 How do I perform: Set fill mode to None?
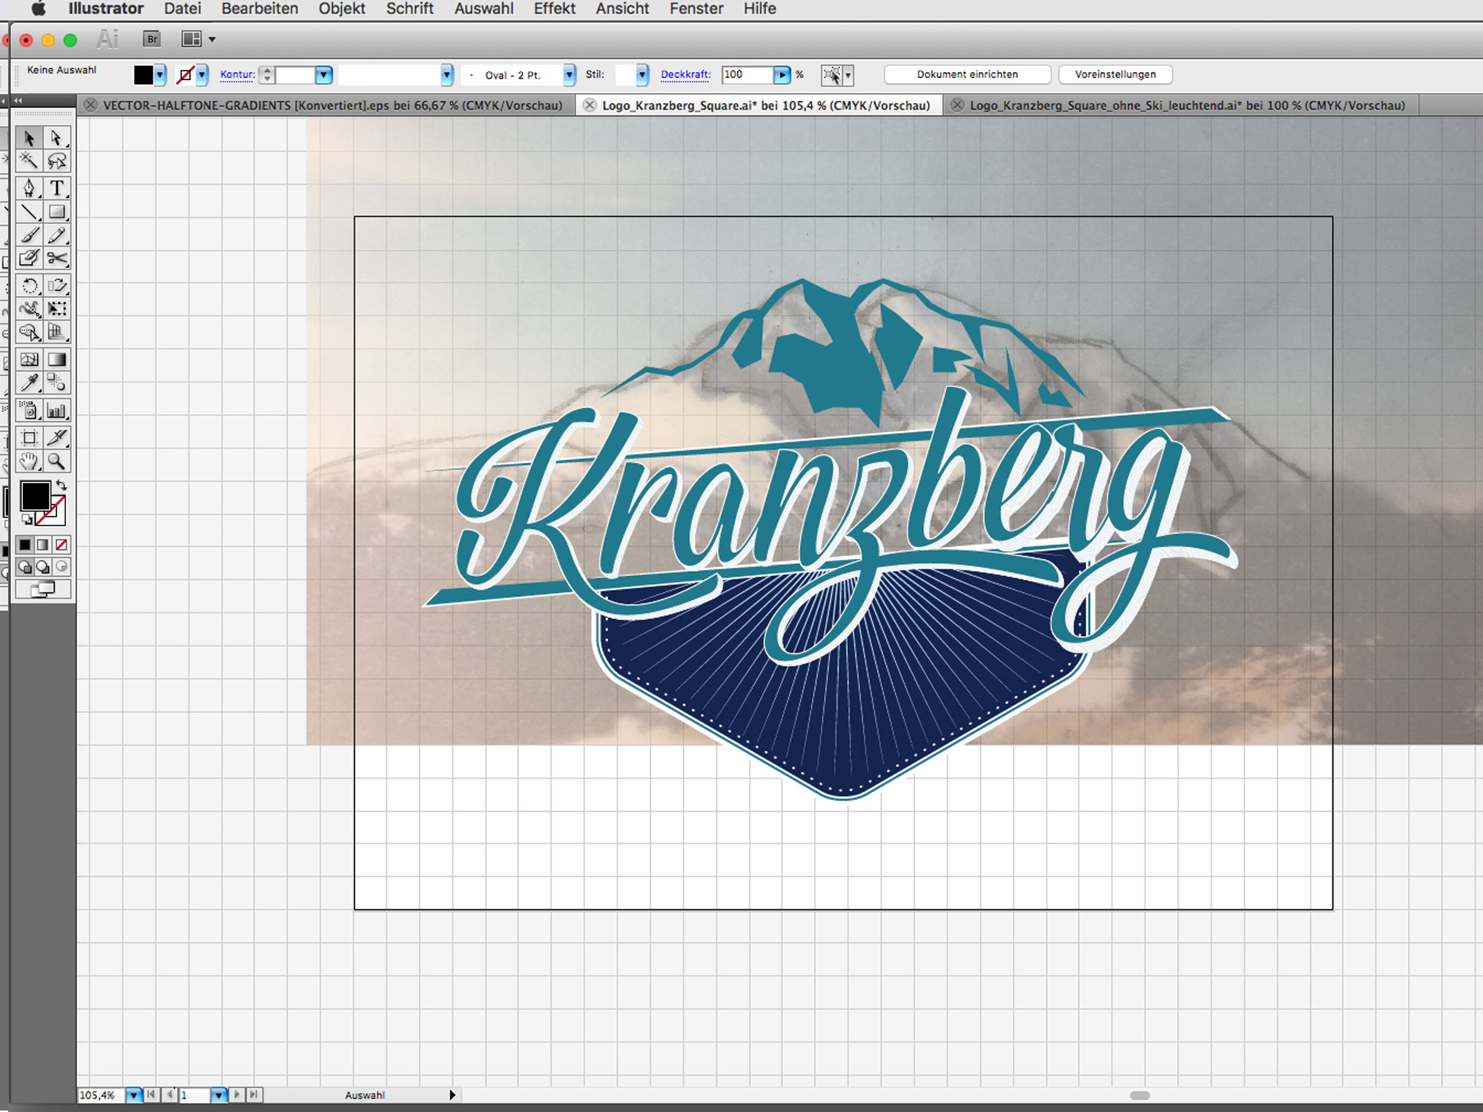62,545
